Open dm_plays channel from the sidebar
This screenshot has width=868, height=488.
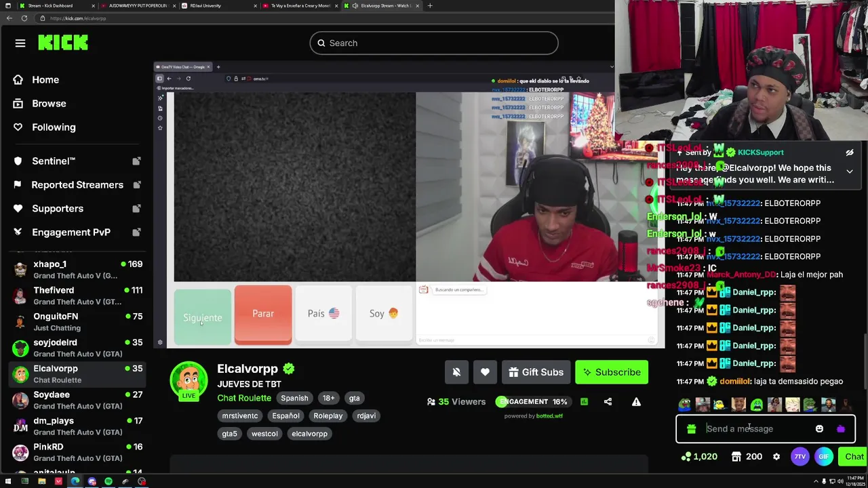pos(78,426)
